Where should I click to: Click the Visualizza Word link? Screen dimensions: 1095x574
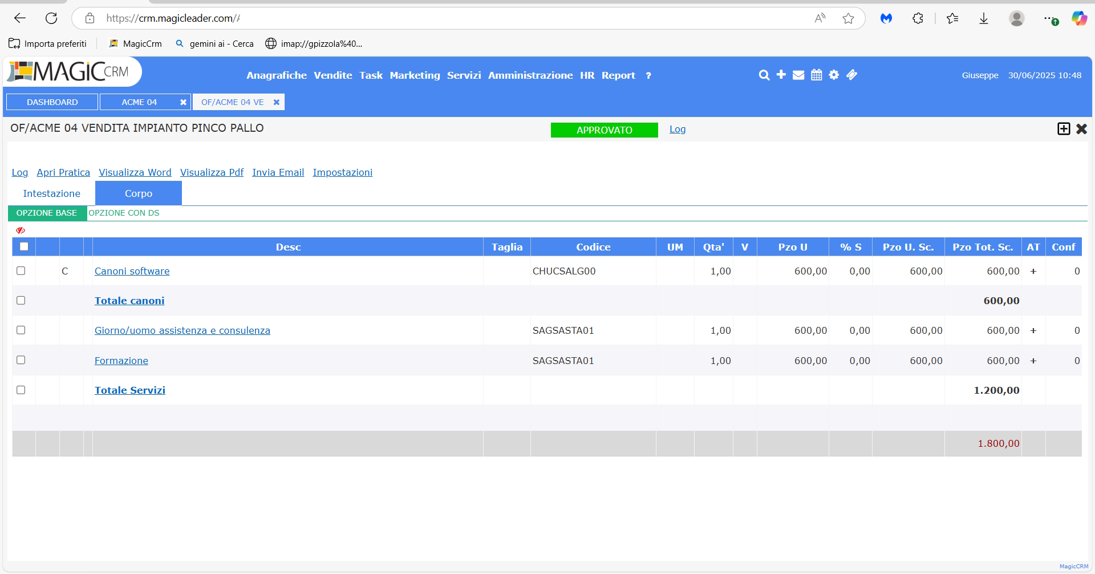coord(135,172)
